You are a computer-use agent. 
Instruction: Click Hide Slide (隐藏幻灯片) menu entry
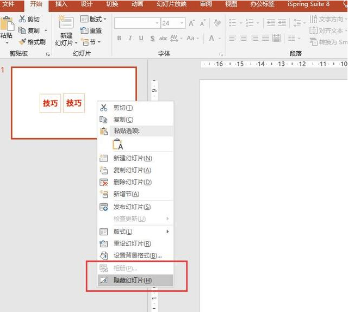point(132,280)
